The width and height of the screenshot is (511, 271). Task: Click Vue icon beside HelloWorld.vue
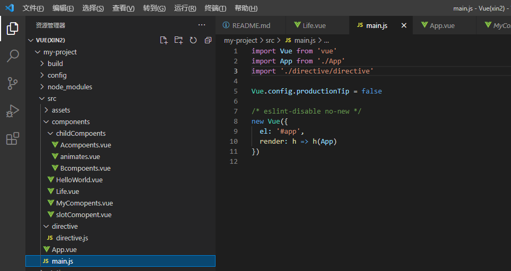pyautogui.click(x=51, y=180)
